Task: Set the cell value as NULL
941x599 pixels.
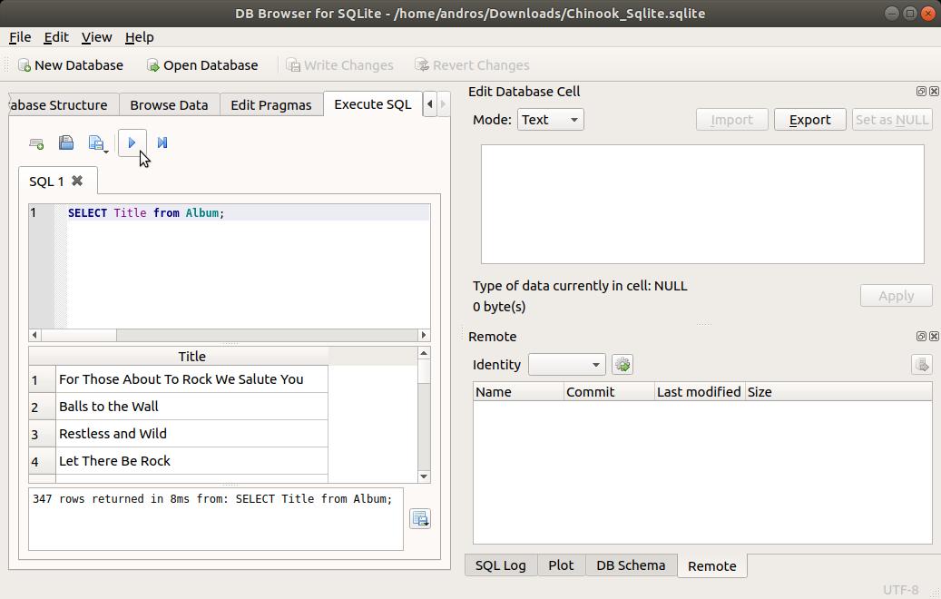Action: [891, 119]
